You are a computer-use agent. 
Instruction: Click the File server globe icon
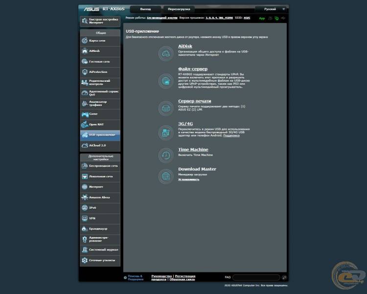[166, 81]
